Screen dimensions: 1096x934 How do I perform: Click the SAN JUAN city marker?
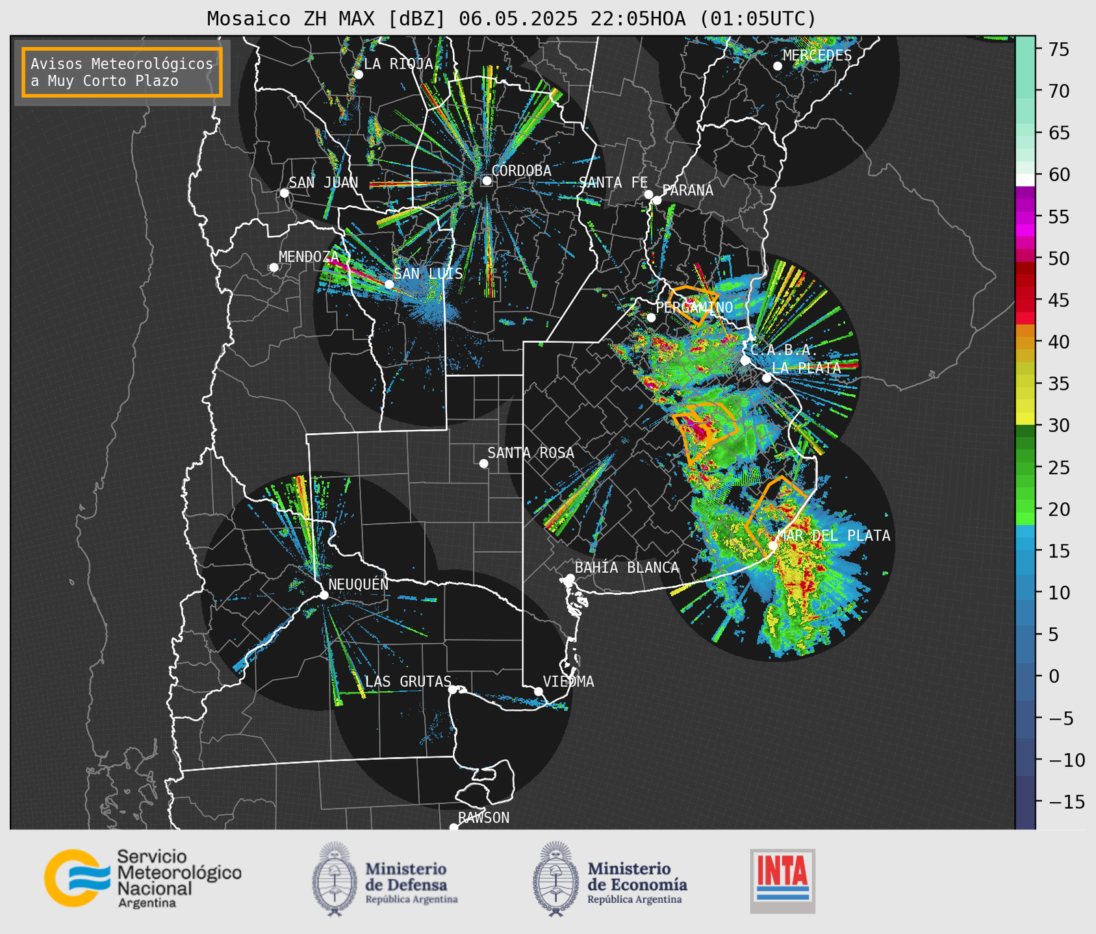pos(284,193)
